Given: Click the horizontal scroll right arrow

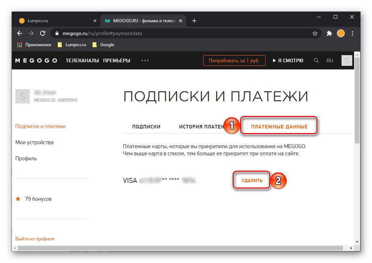Looking at the screenshot, I should point(351,248).
